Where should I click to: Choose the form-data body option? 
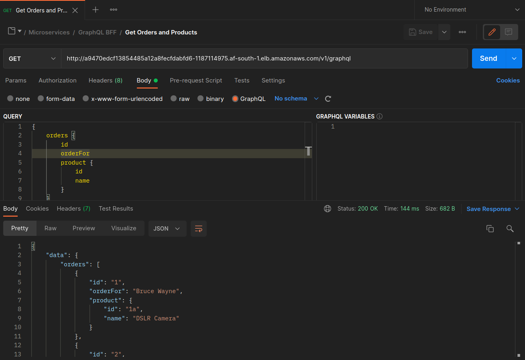[56, 99]
